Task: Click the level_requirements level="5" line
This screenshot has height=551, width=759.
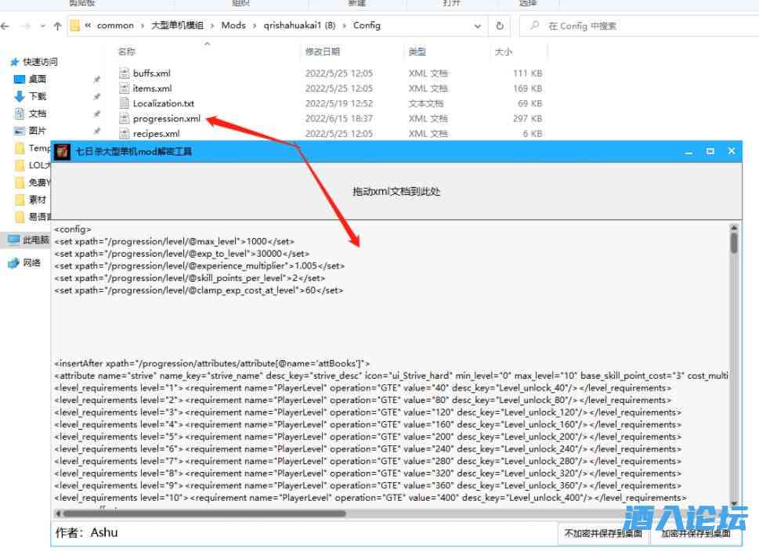Action: [368, 437]
